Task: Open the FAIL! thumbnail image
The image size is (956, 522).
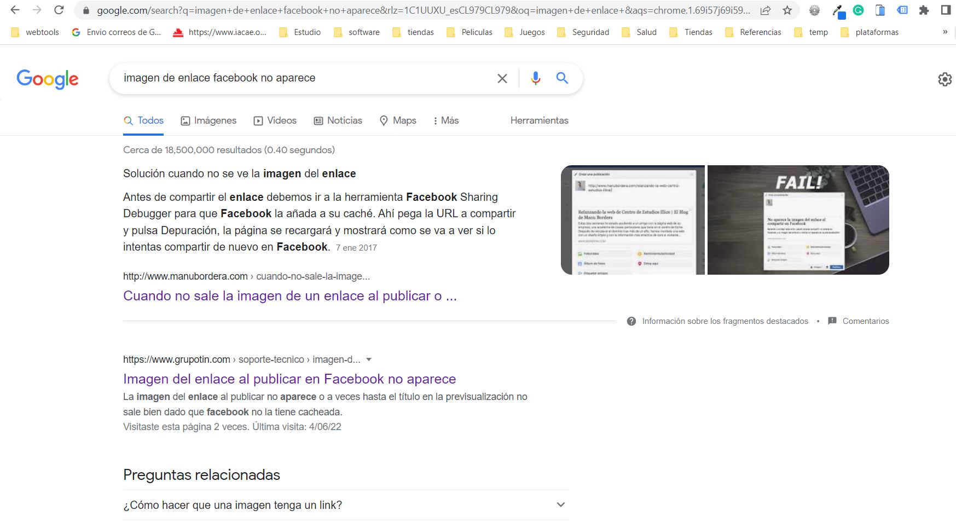Action: (x=798, y=220)
